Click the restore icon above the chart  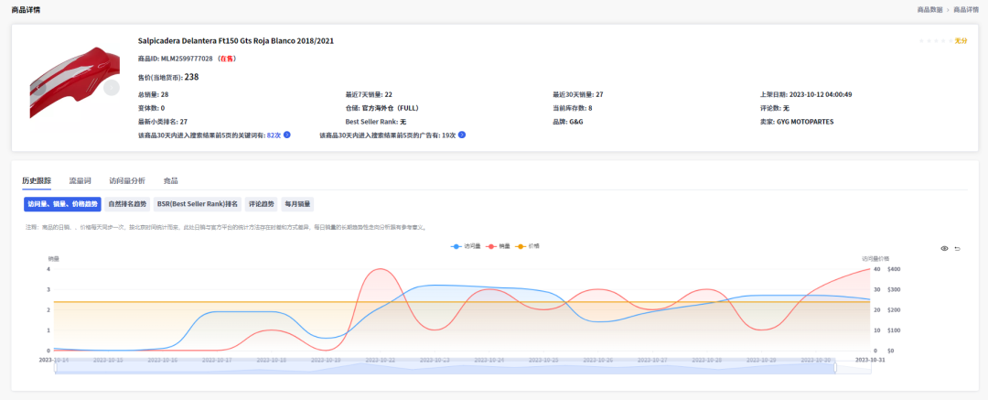click(957, 249)
